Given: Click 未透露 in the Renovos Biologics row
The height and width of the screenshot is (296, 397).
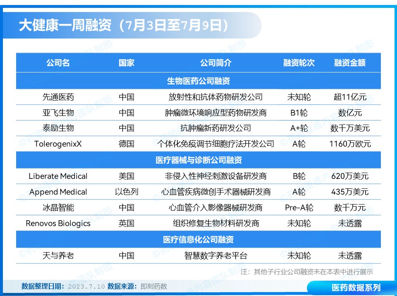Looking at the screenshot, I should [350, 223].
